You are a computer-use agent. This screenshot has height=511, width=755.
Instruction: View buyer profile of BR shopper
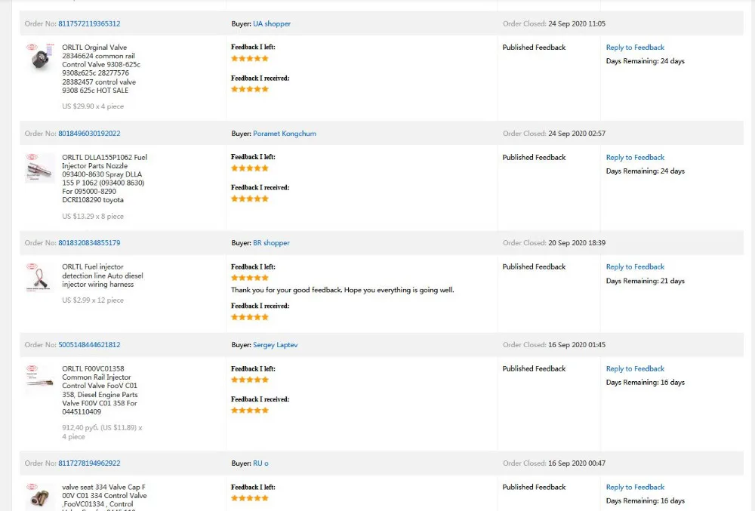click(x=271, y=243)
